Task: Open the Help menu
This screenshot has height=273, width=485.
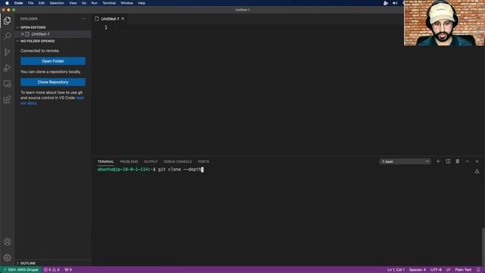Action: point(142,3)
